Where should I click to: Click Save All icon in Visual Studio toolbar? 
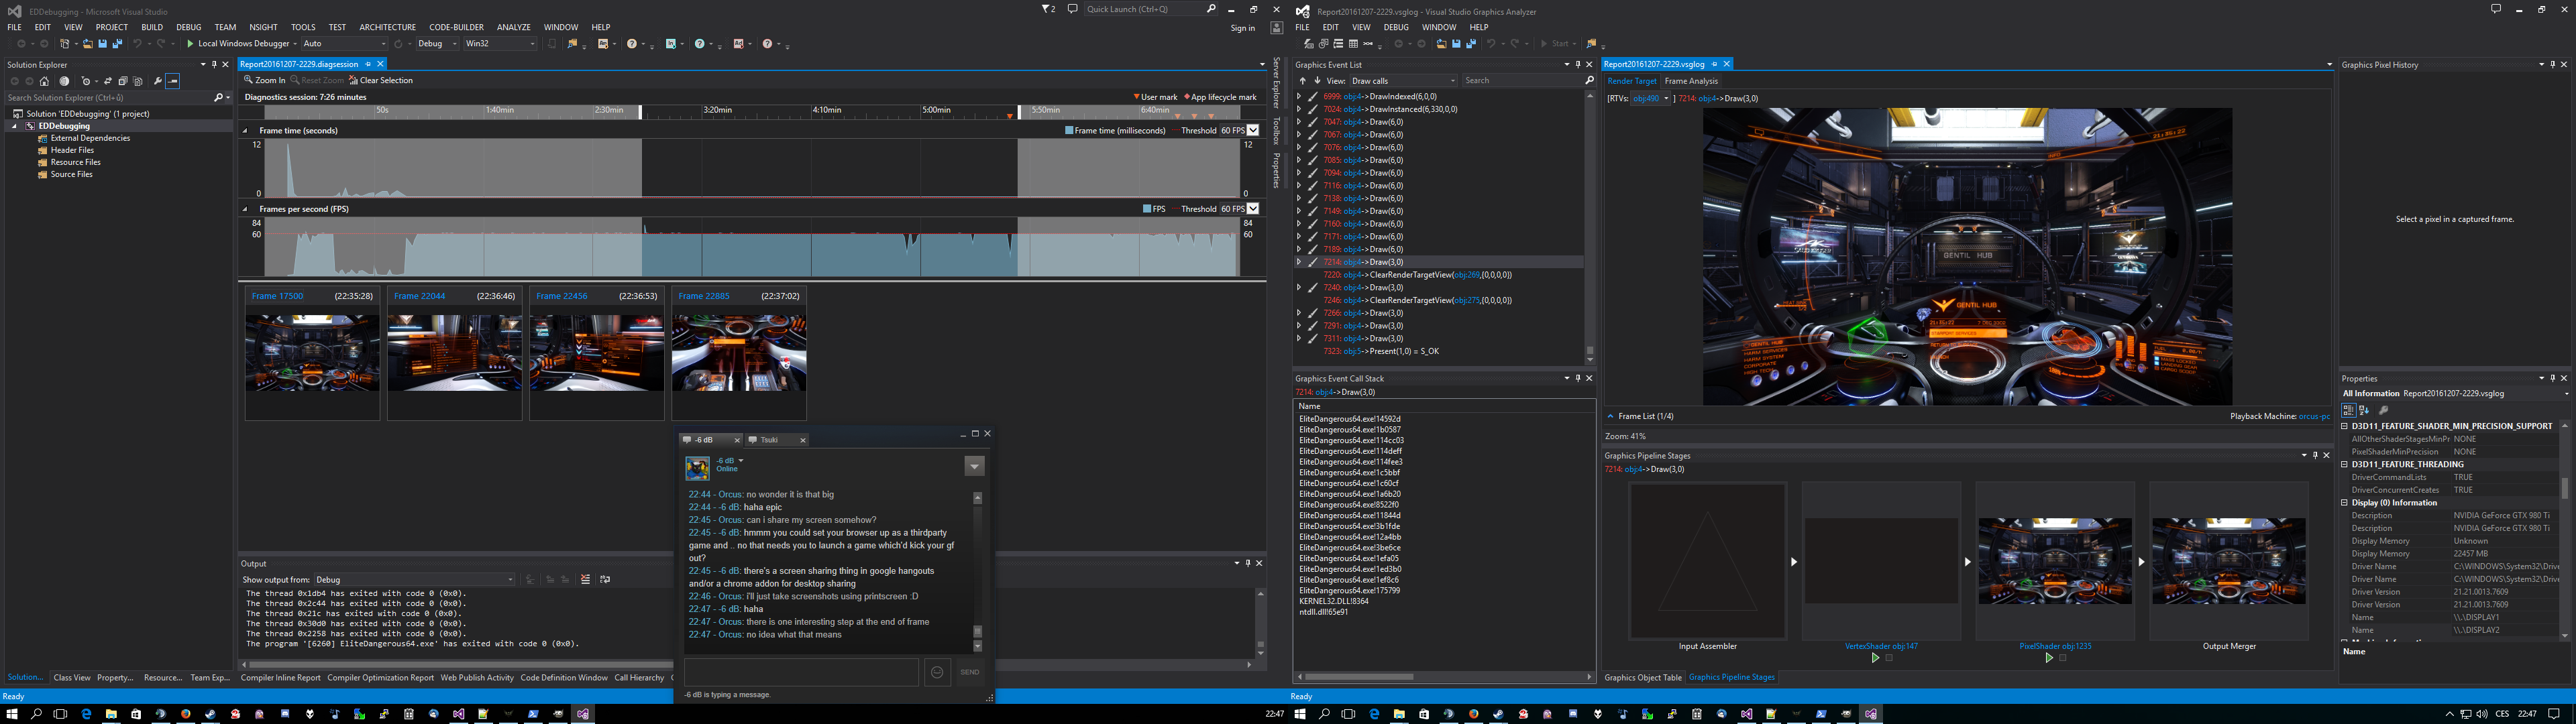pos(117,44)
